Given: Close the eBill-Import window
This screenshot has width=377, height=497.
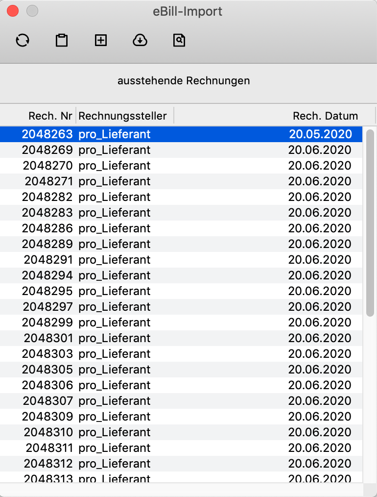Looking at the screenshot, I should (x=13, y=11).
